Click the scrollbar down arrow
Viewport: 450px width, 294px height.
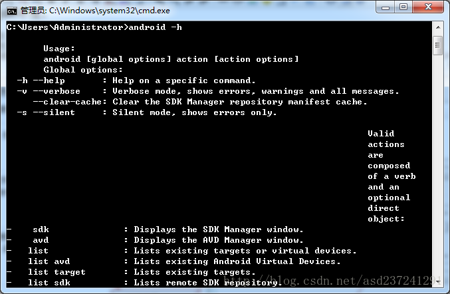click(x=438, y=282)
